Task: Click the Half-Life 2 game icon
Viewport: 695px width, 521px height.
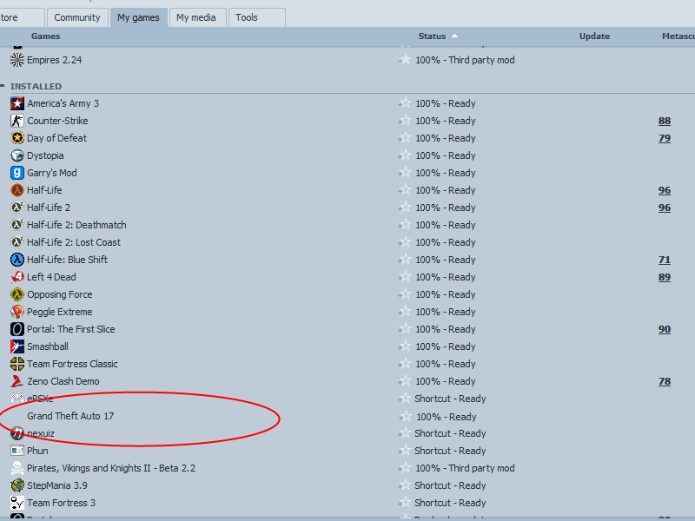Action: (17, 208)
